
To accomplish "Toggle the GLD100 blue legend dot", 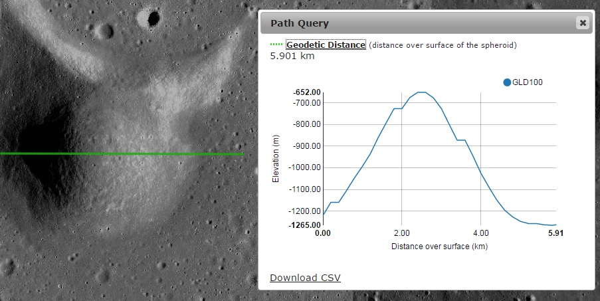I will tap(508, 82).
